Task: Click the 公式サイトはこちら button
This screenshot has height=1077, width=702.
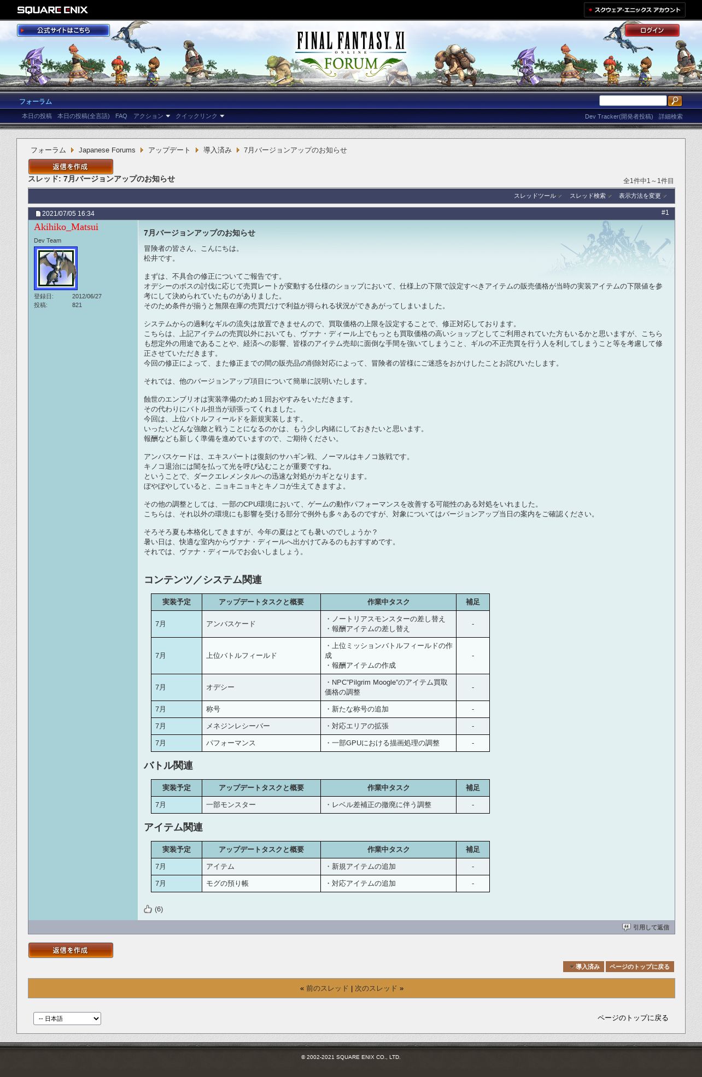Action: tap(63, 31)
